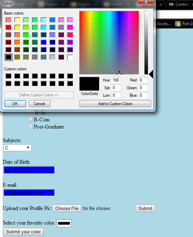Open the Acces... bookmark
This screenshot has width=193, height=237.
point(164,24)
